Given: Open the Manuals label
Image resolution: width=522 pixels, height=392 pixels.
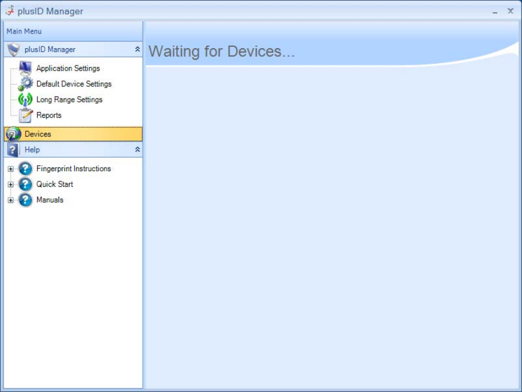Looking at the screenshot, I should coord(50,199).
